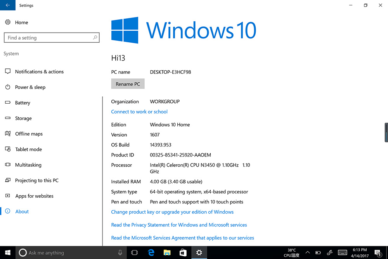Click the 38°C CPU temperature tray item

point(291,252)
